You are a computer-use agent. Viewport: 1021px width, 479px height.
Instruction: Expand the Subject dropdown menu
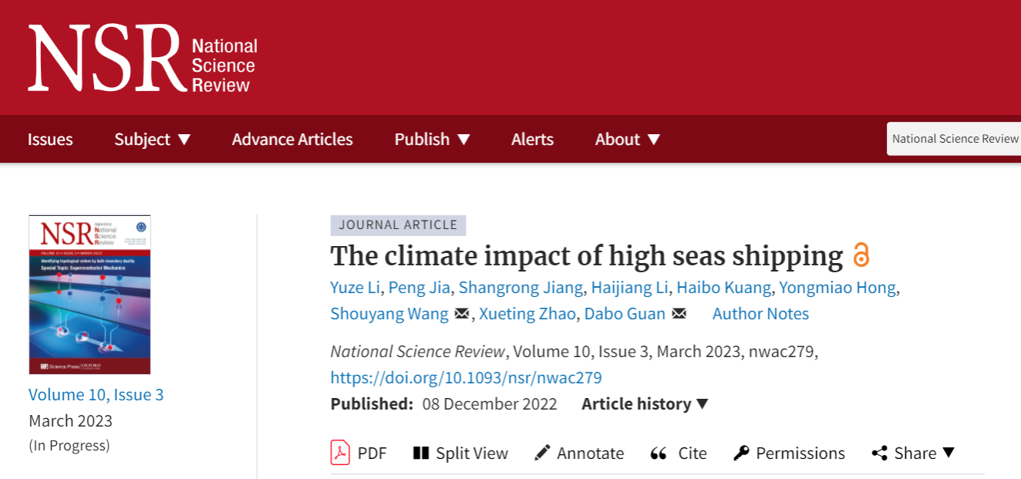(152, 140)
